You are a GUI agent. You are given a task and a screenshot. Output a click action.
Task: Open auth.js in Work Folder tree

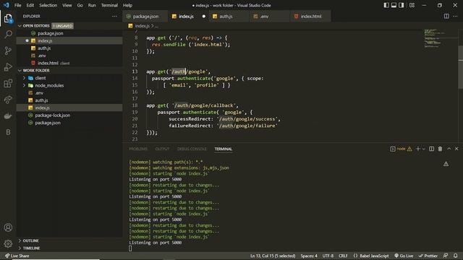pos(41,100)
